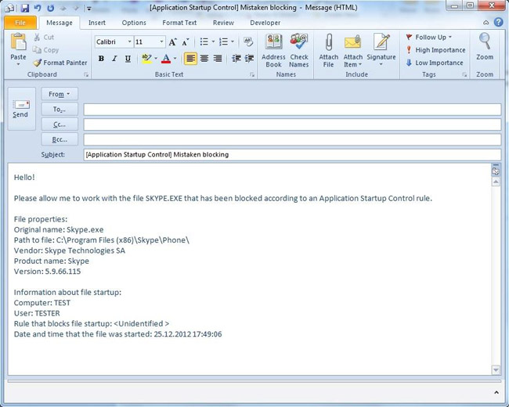Expand the People Pane chevron

496,393
